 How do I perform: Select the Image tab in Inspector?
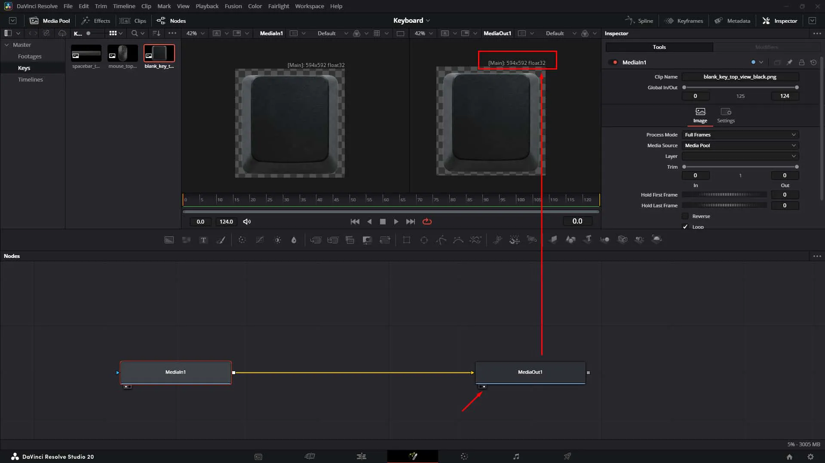pyautogui.click(x=700, y=115)
